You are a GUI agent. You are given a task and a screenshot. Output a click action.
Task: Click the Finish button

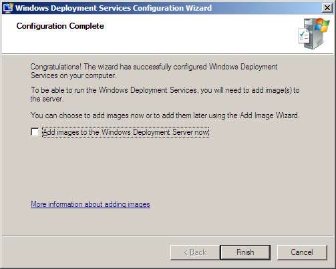pyautogui.click(x=245, y=252)
